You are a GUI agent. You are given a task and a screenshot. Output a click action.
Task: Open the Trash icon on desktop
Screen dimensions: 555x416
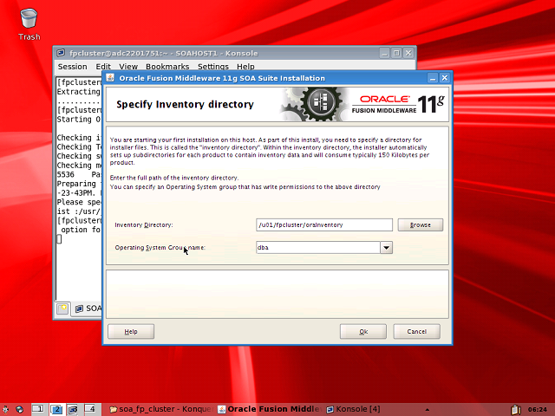29,24
